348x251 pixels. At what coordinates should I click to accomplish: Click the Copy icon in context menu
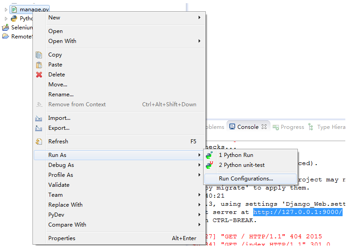click(x=39, y=55)
